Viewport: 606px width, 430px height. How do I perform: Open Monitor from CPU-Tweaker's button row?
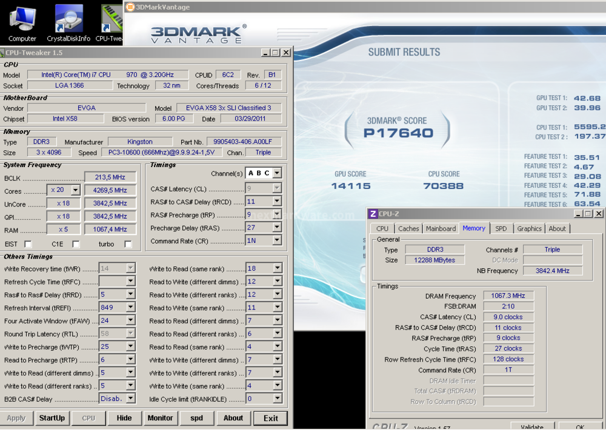161,418
